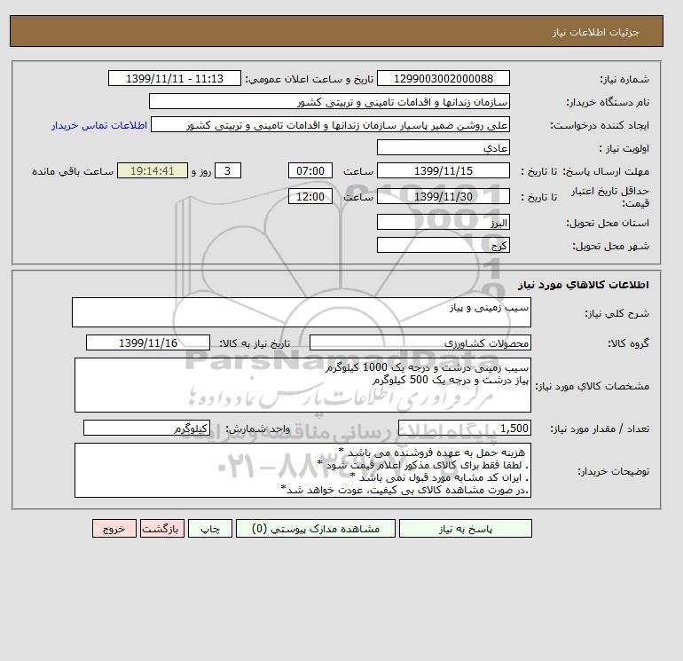Click the priority field عادی
The height and width of the screenshot is (661, 683).
(x=443, y=147)
